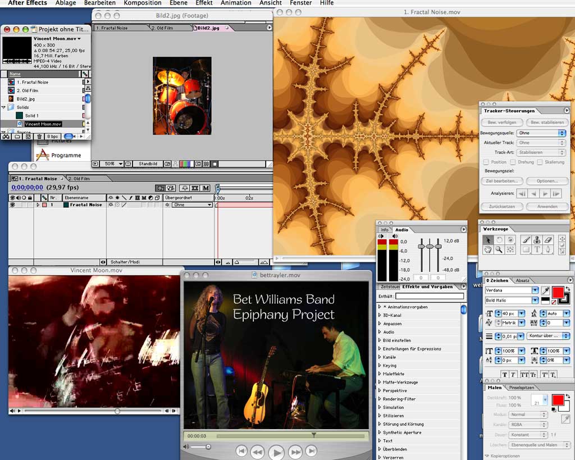Image resolution: width=575 pixels, height=460 pixels.
Task: Mute audio in Vincent Moon.mov player
Action: (x=12, y=411)
